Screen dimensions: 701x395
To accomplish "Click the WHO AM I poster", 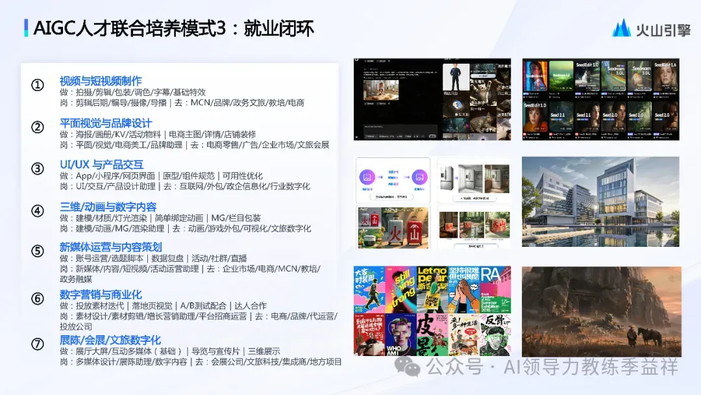I will tap(400, 335).
